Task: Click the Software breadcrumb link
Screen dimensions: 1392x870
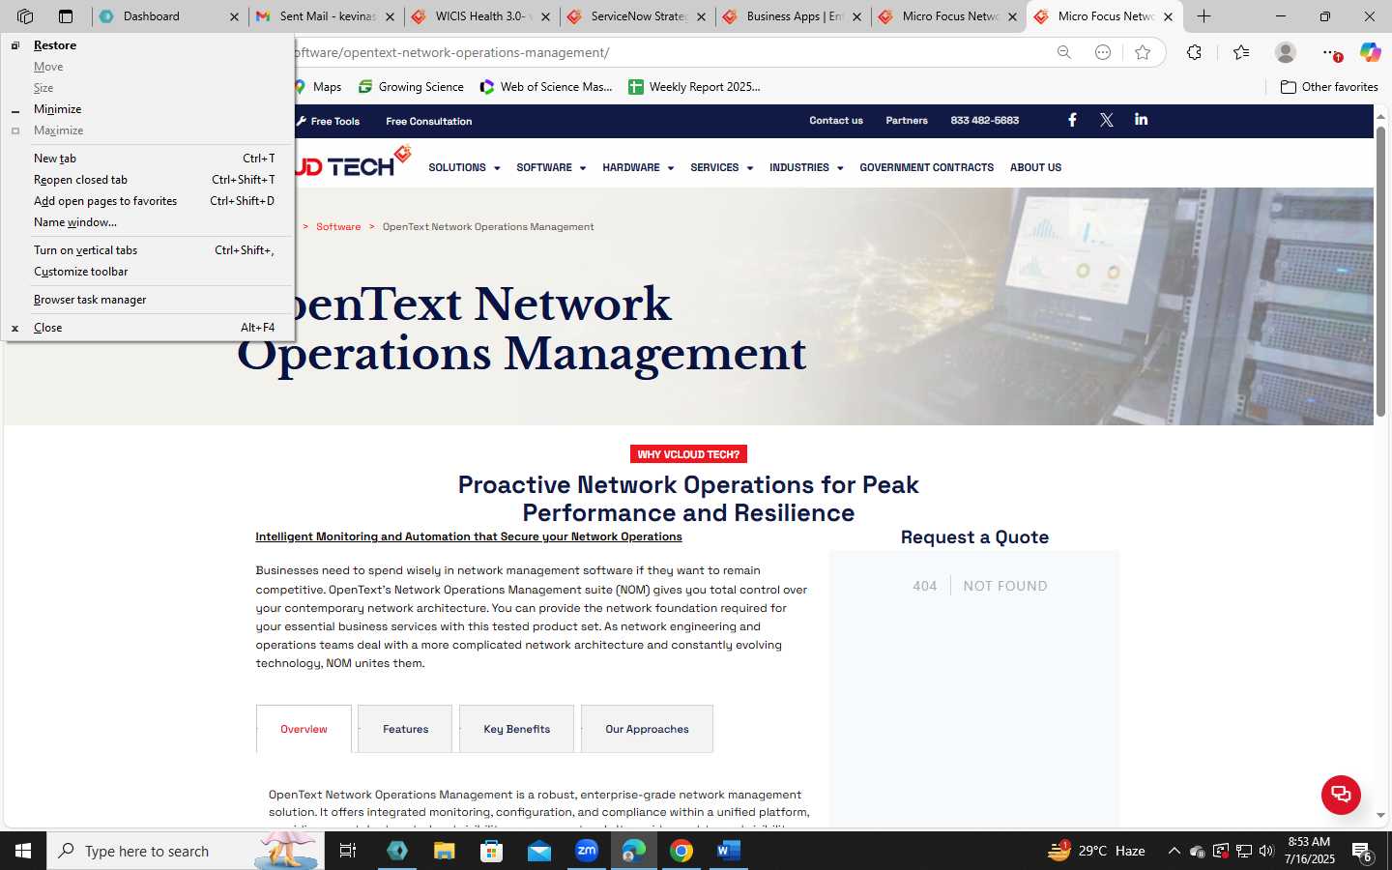Action: point(338,227)
